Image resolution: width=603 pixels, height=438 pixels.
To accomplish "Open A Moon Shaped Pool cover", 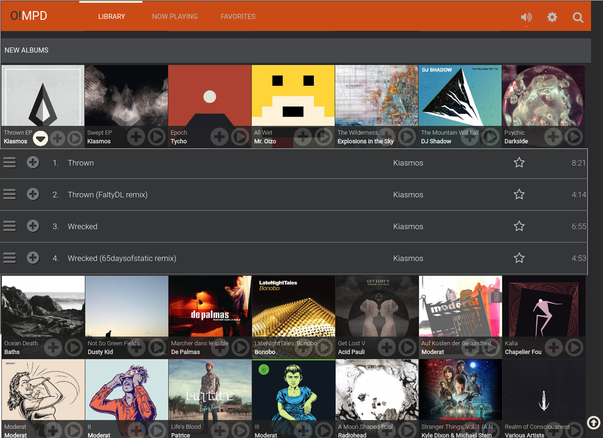I will tap(377, 390).
